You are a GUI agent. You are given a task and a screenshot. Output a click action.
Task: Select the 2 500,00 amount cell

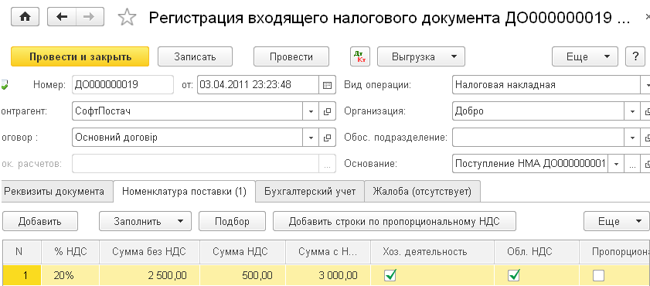point(149,275)
